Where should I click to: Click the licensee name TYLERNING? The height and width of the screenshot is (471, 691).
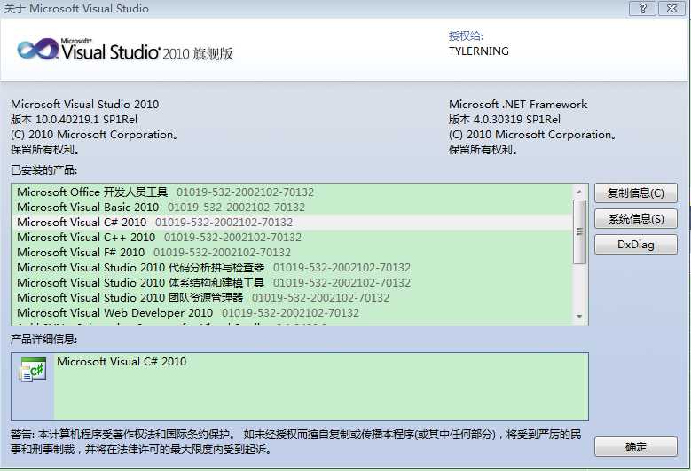click(x=479, y=51)
